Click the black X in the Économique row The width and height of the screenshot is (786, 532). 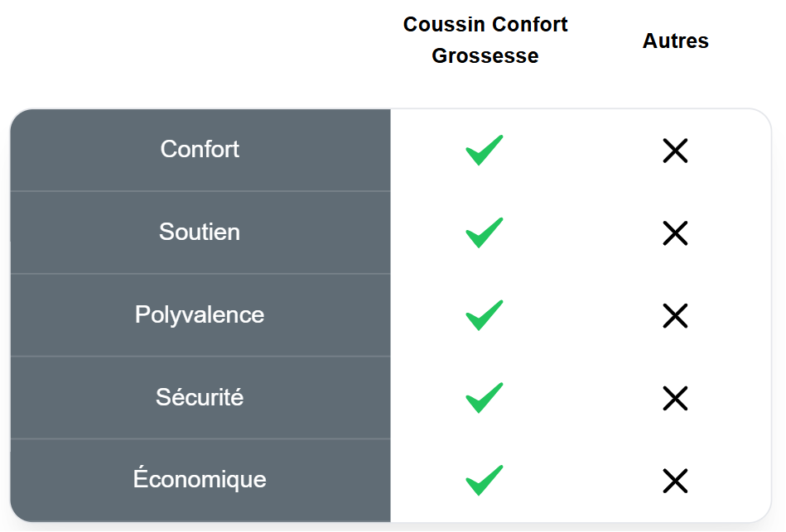pos(675,481)
